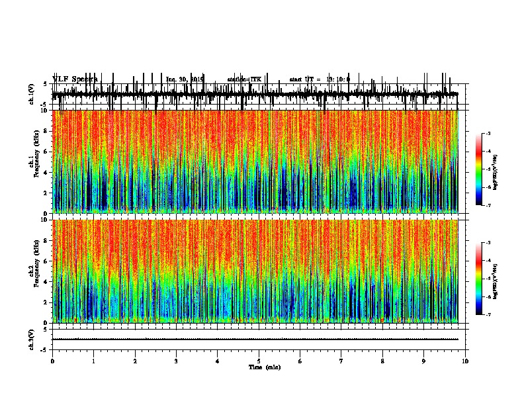
Task: Click the time axis tick label "5"
Action: tap(259, 361)
